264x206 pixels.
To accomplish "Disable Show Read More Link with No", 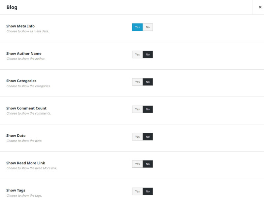I will click(148, 164).
